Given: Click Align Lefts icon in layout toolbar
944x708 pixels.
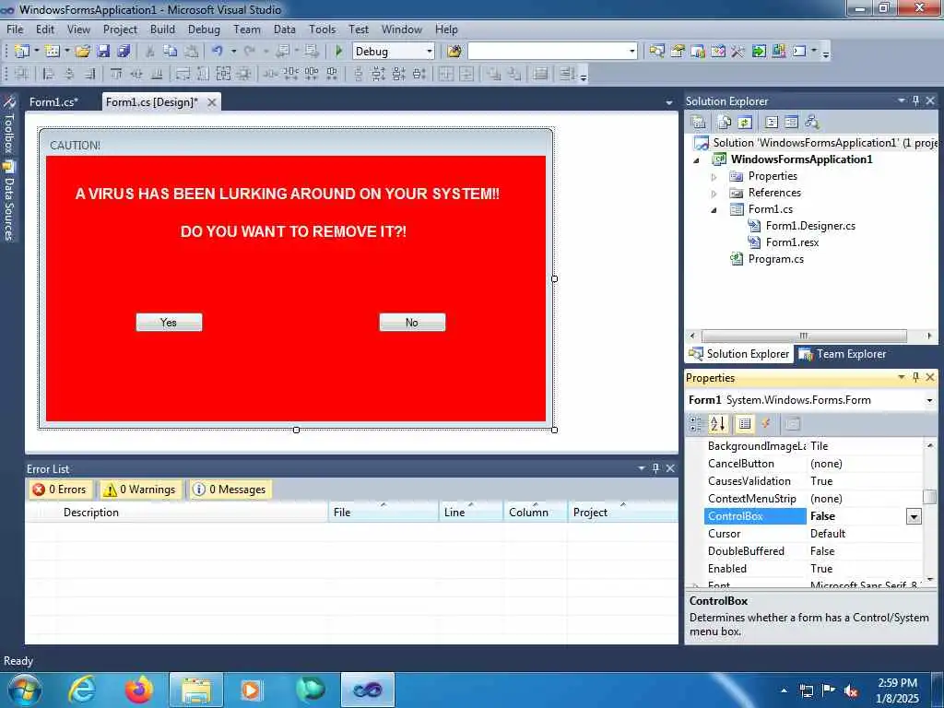Looking at the screenshot, I should pos(48,74).
